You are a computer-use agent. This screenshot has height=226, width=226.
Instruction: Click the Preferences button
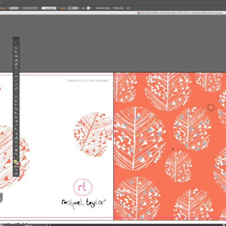pos(118,8)
